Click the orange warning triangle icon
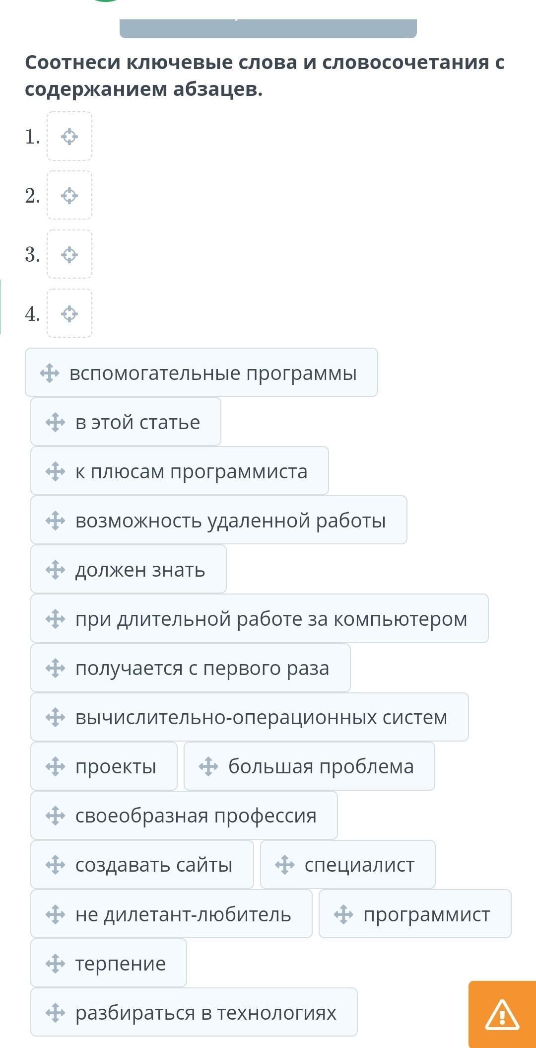The image size is (536, 1048). point(502,1014)
